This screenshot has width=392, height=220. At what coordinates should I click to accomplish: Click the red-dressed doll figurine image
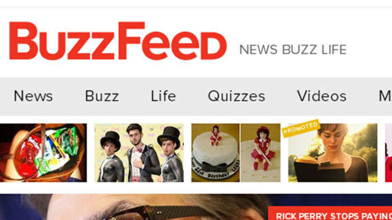[x=261, y=153]
